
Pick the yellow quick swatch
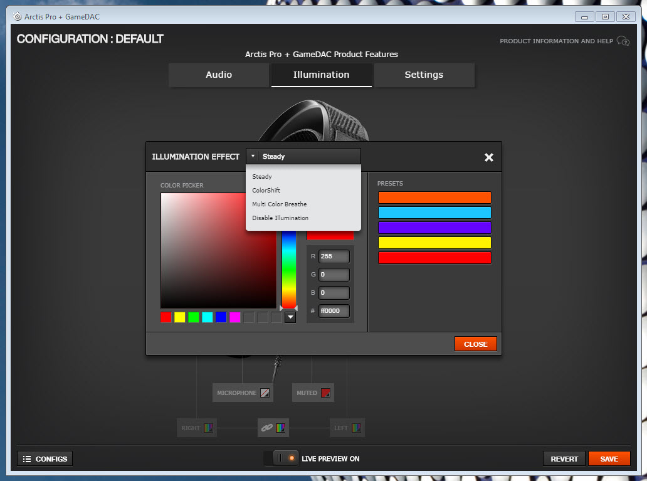tap(179, 317)
